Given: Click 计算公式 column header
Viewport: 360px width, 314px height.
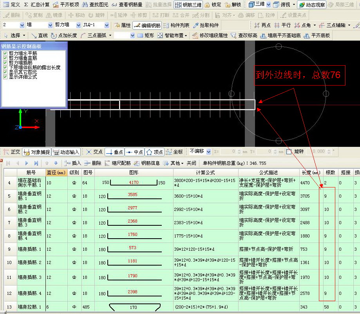Looking at the screenshot, I should coord(206,172).
